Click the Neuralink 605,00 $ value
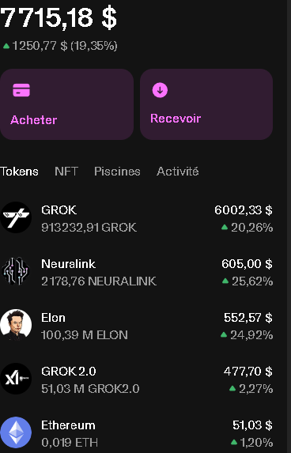291x453 pixels. click(x=247, y=264)
